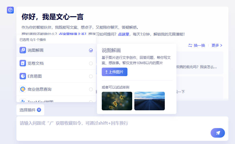Click the refresh arrows icon beside 换一换

click(x=190, y=45)
